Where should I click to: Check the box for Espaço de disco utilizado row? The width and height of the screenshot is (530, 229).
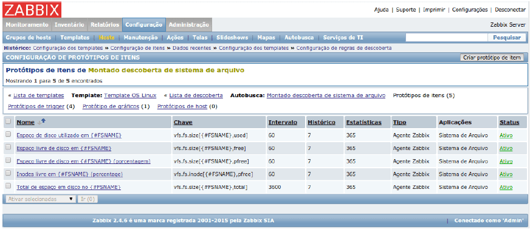tap(8, 135)
